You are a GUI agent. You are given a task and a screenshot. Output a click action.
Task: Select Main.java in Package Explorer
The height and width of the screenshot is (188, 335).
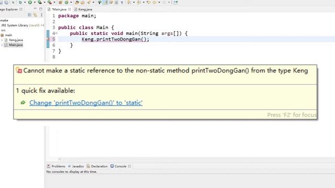[x=14, y=45]
